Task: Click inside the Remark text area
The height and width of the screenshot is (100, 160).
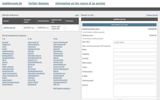Action: pyautogui.click(x=135, y=90)
